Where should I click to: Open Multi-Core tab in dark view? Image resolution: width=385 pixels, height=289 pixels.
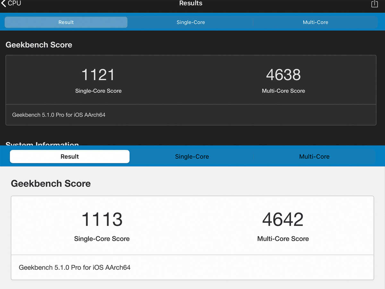tap(315, 22)
